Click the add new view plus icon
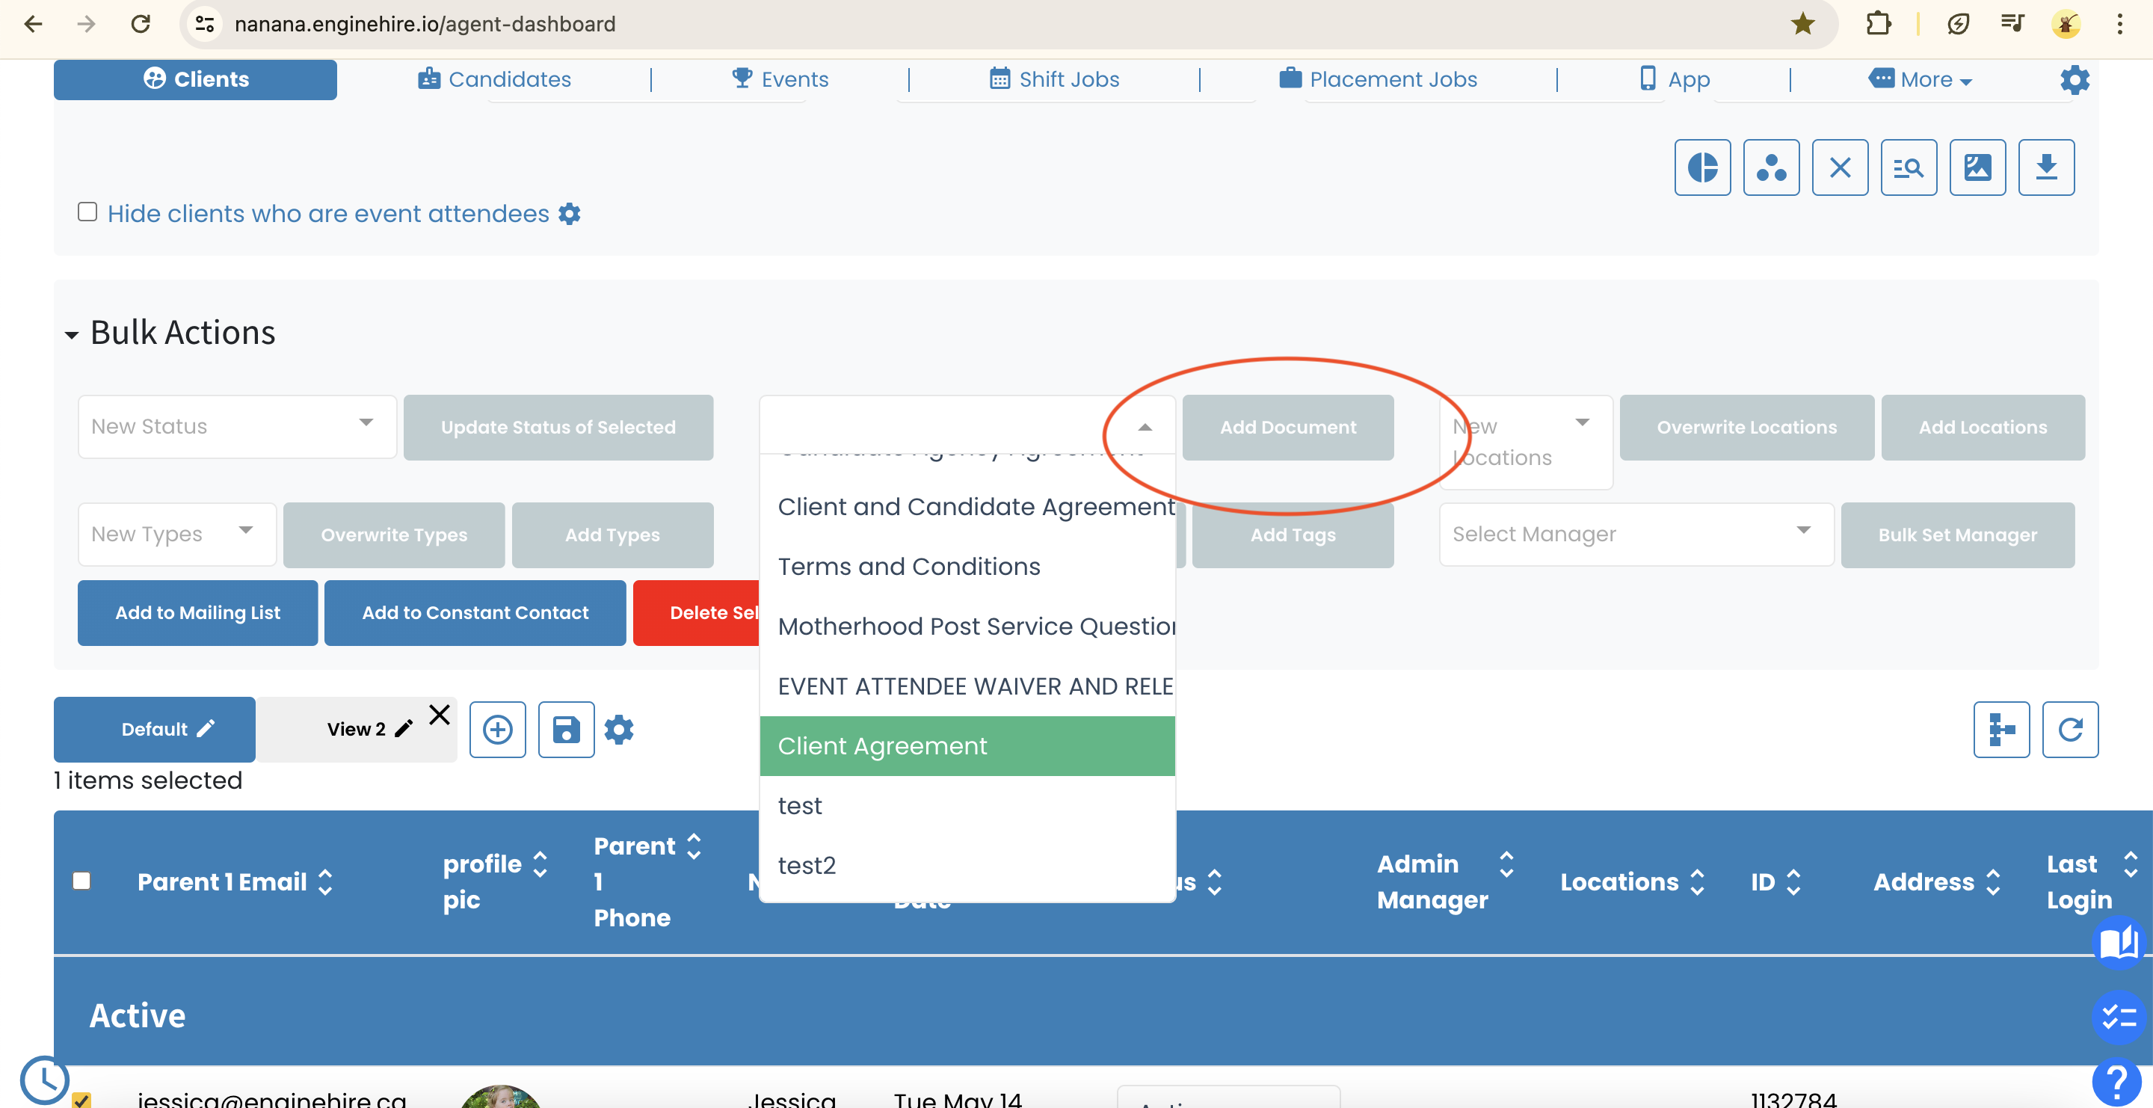Viewport: 2153px width, 1108px height. tap(497, 730)
